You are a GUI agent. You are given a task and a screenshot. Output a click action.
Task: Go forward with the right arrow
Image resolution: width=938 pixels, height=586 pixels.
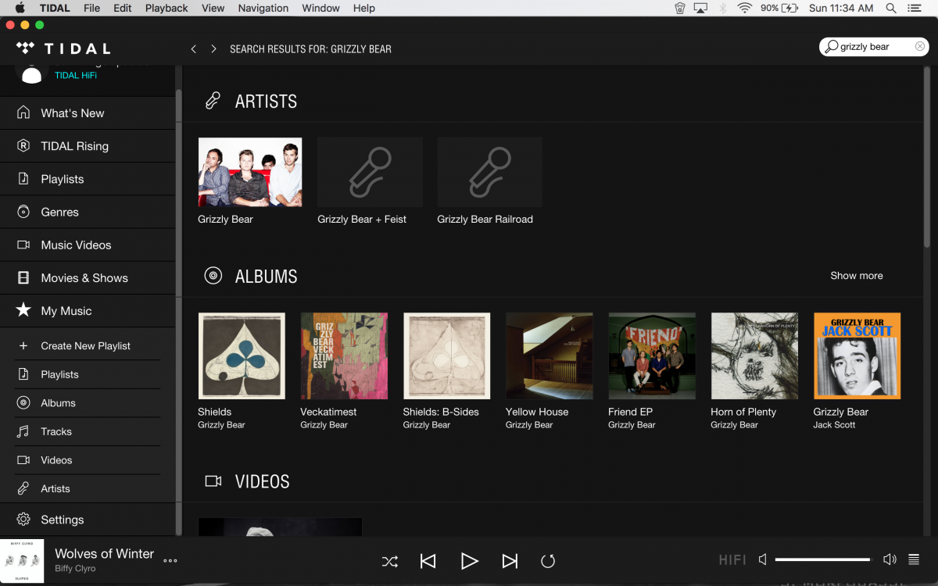pos(213,48)
